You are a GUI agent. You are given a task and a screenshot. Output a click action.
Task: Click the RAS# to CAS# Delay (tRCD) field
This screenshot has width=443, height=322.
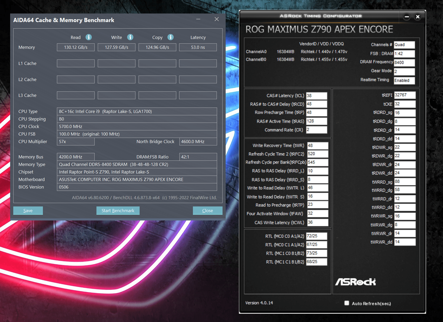tap(316, 104)
